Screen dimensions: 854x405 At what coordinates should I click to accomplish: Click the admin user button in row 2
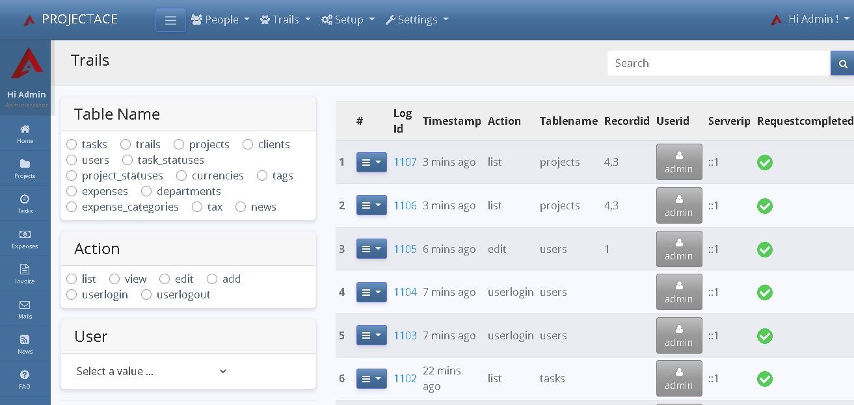pyautogui.click(x=679, y=205)
